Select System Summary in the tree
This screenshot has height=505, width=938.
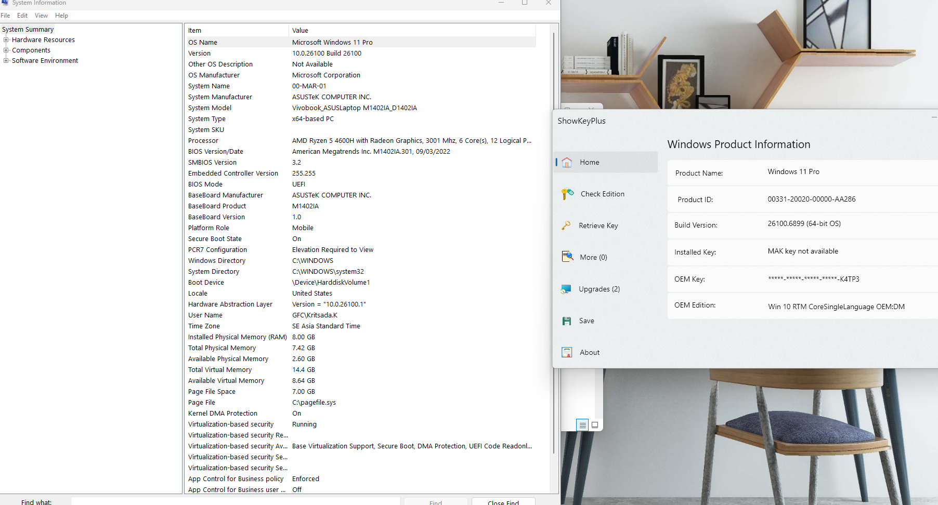[28, 30]
